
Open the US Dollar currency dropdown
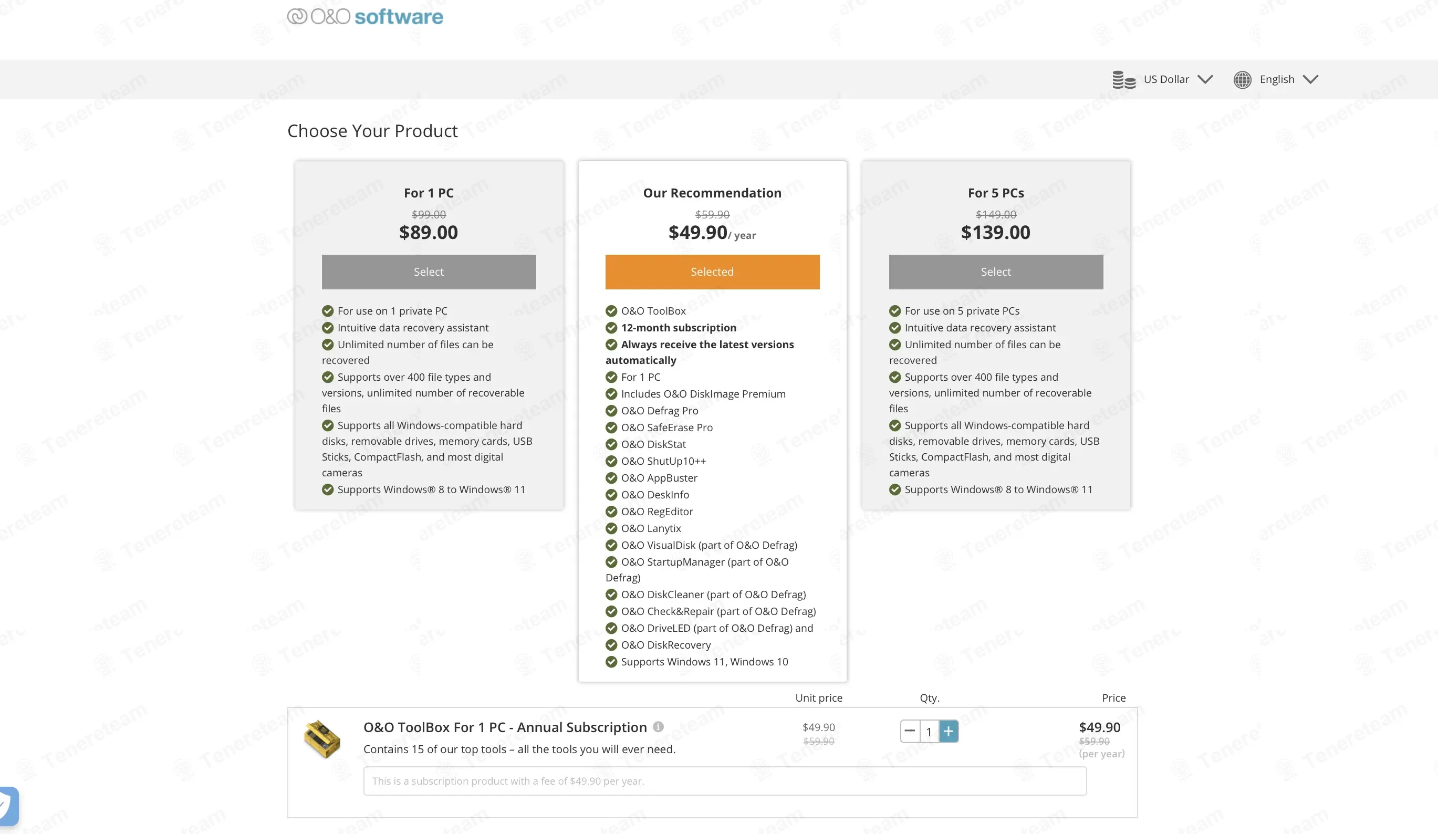coord(1166,79)
